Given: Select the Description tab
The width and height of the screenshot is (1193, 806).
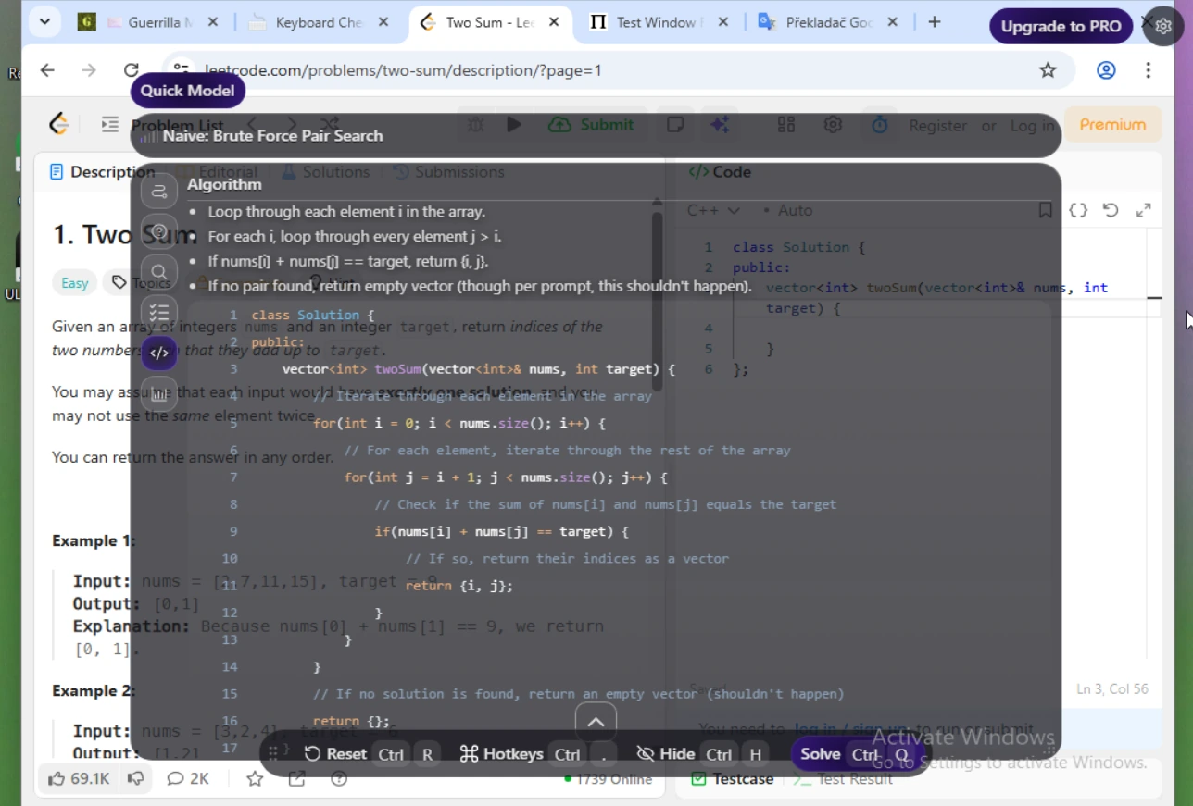Looking at the screenshot, I should pos(103,171).
